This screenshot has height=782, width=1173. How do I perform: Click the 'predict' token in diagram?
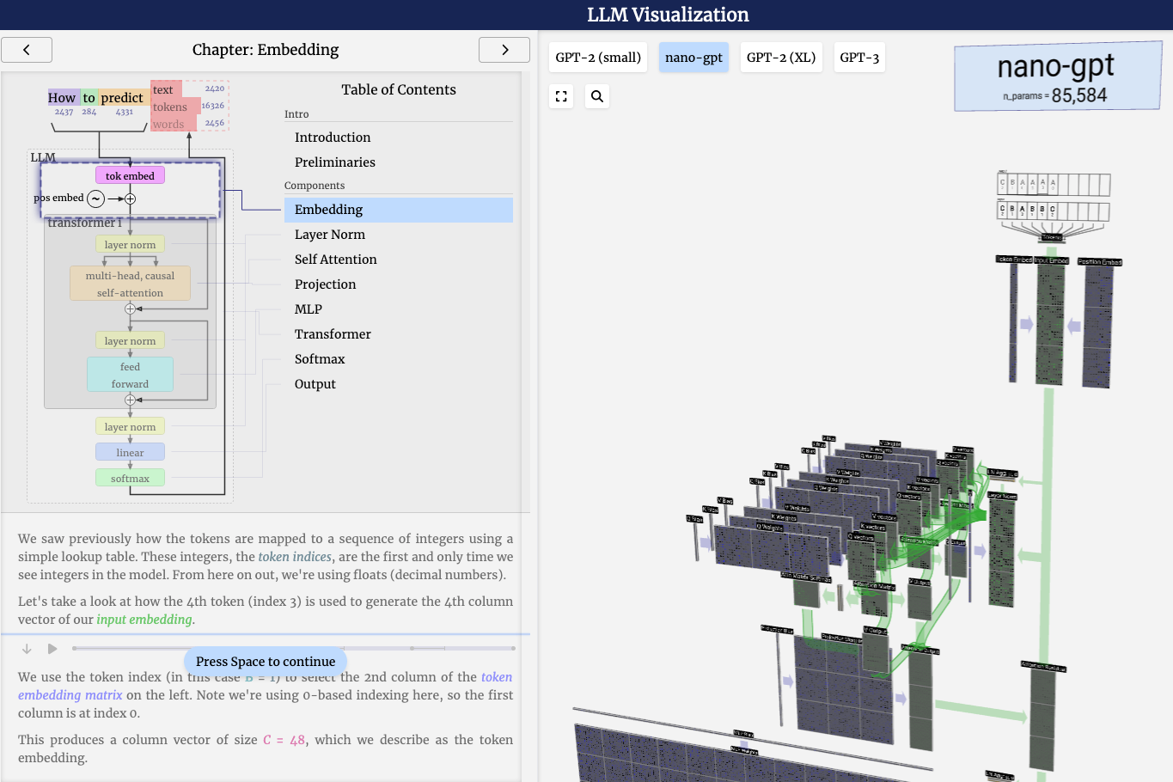pyautogui.click(x=122, y=98)
